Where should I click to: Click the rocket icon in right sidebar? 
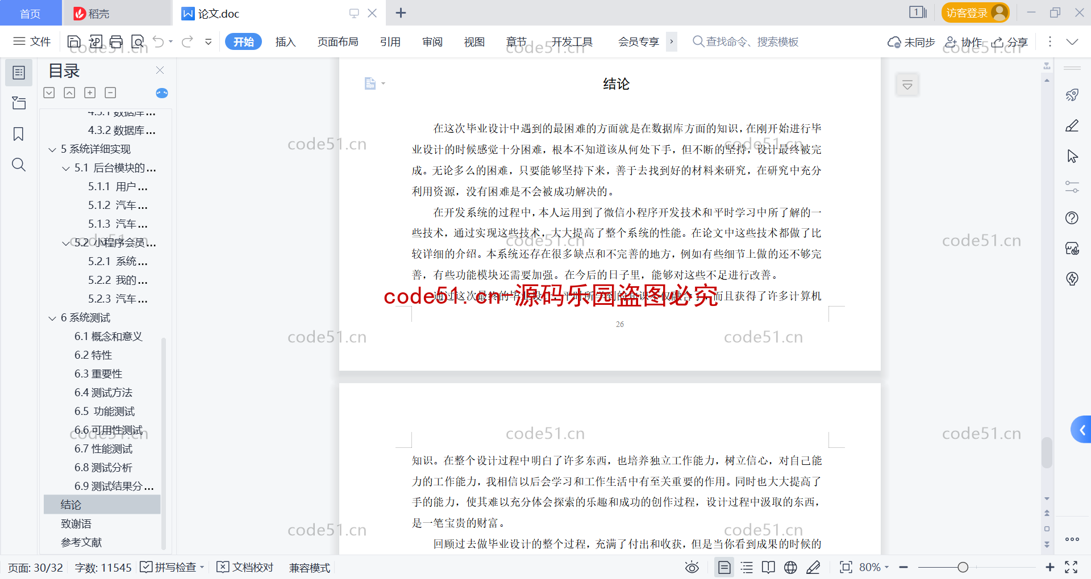[1072, 95]
